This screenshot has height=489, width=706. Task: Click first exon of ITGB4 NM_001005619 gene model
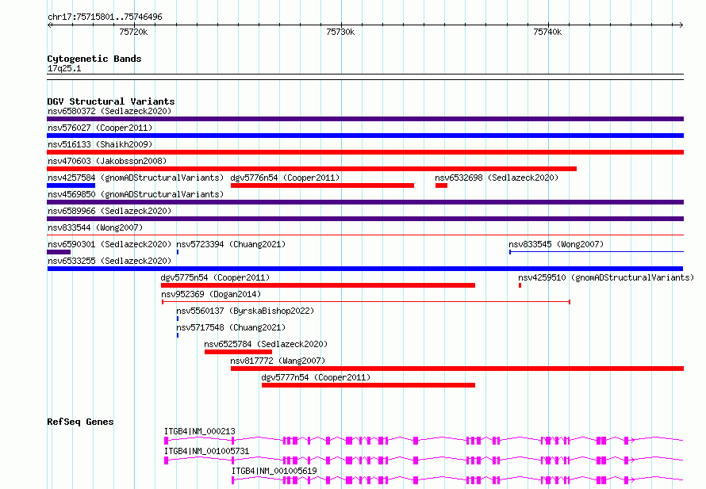[232, 480]
